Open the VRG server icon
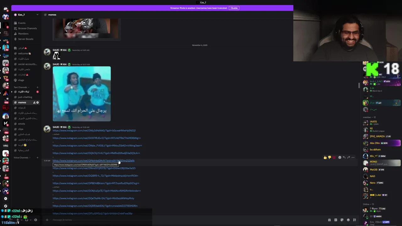402x226 pixels. coord(5,146)
